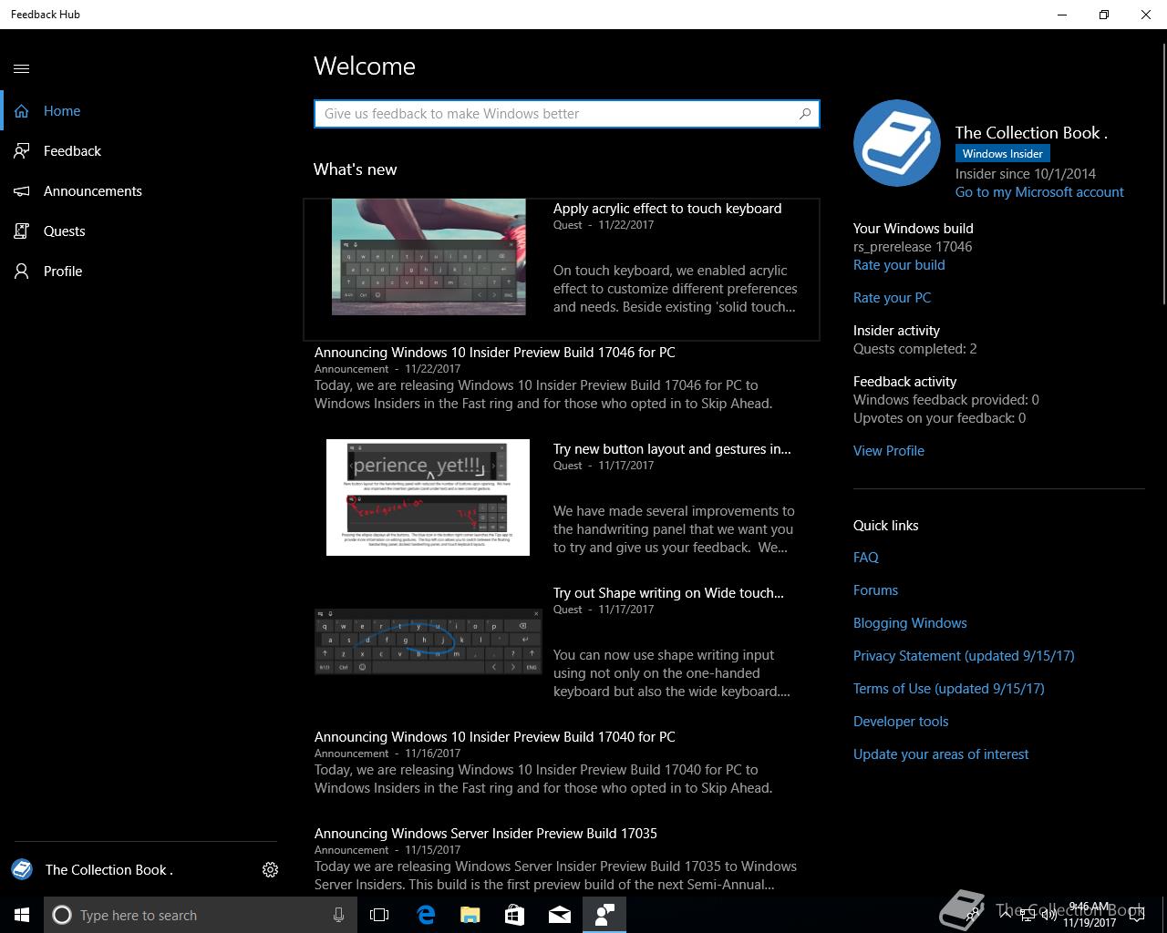
Task: Open handwriting panel quest thumbnail
Action: [x=428, y=497]
